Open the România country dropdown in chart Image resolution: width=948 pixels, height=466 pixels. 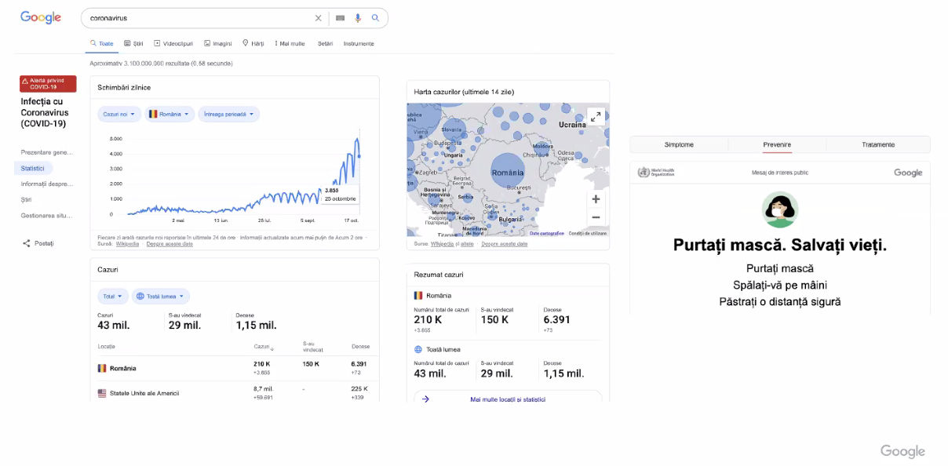point(170,114)
